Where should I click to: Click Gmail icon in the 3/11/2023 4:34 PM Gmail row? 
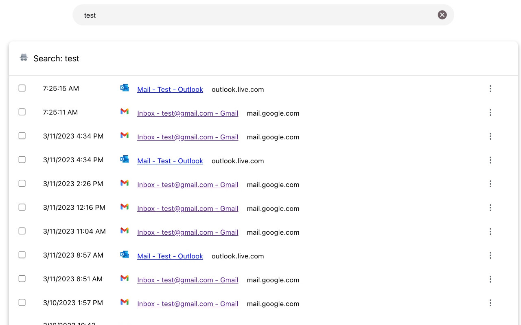pos(125,135)
